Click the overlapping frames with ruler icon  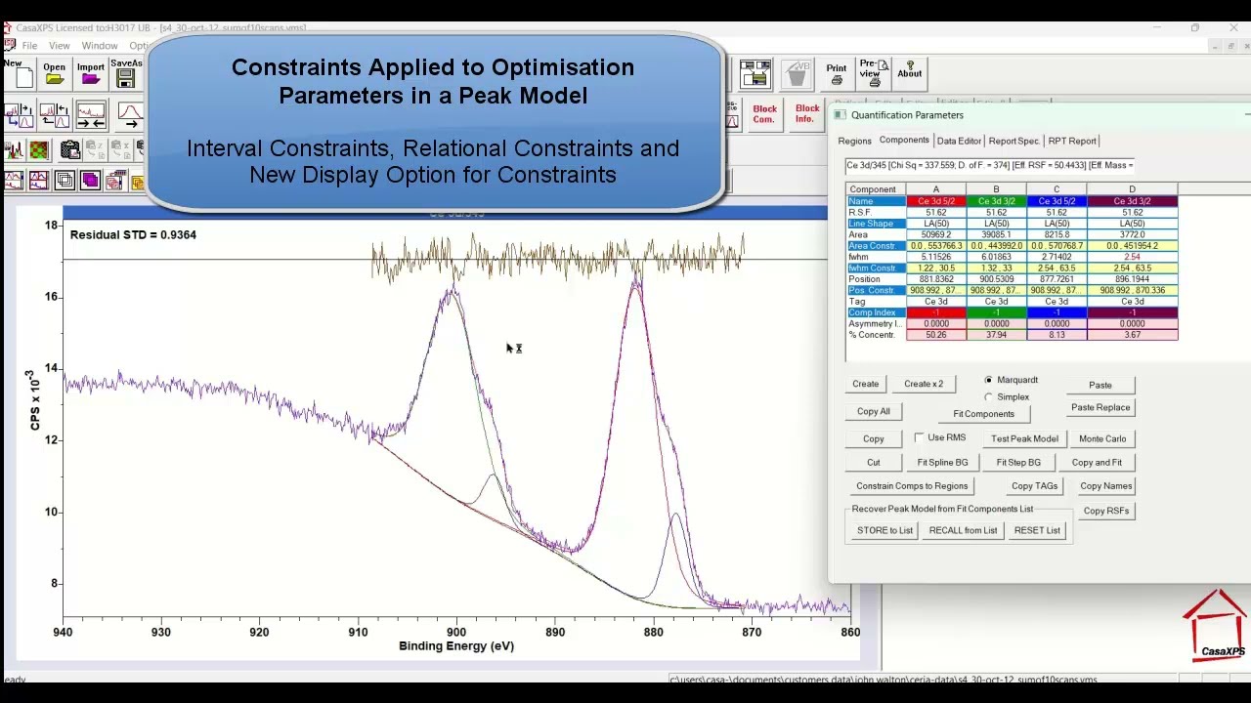coord(115,181)
